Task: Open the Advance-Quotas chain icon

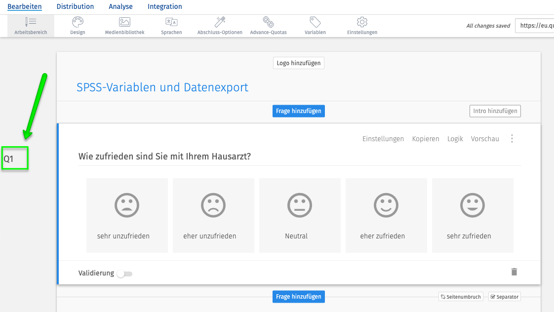Action: click(x=268, y=22)
